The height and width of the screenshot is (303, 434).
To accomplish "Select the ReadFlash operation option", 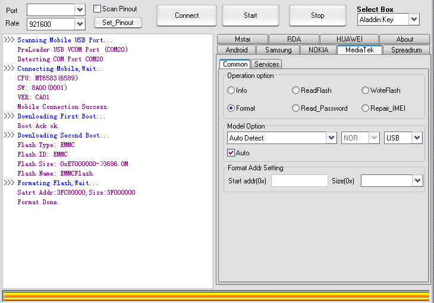I will click(x=295, y=90).
